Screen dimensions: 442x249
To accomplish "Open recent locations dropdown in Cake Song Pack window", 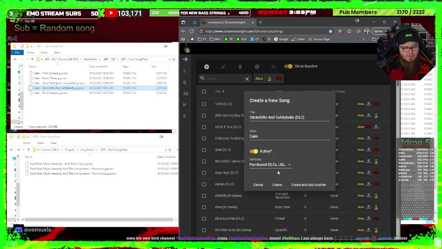I will click(x=27, y=59).
